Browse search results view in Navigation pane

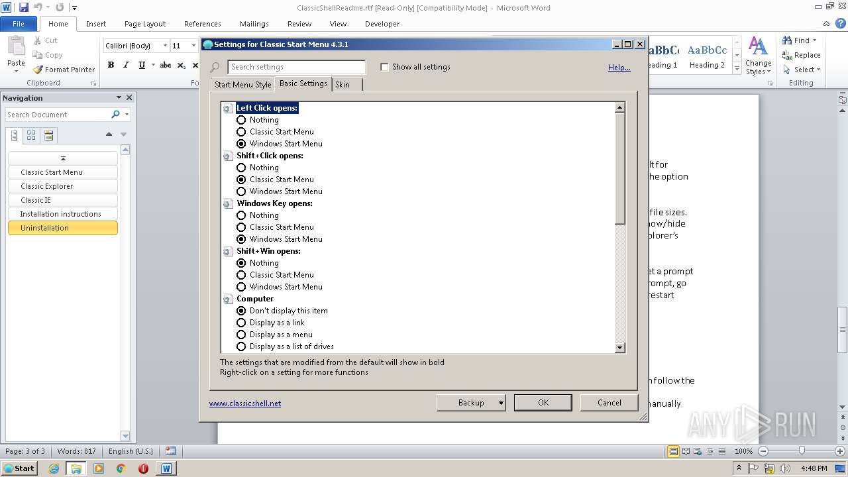[48, 135]
